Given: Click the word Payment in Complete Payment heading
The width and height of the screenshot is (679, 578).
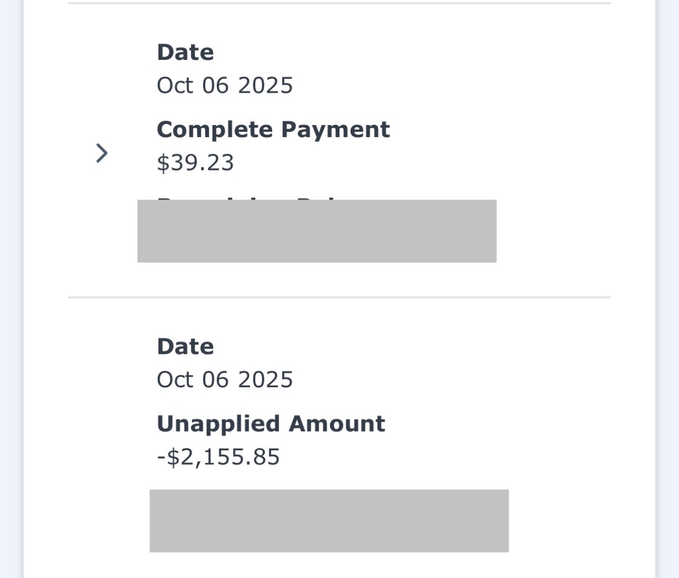Looking at the screenshot, I should tap(335, 130).
